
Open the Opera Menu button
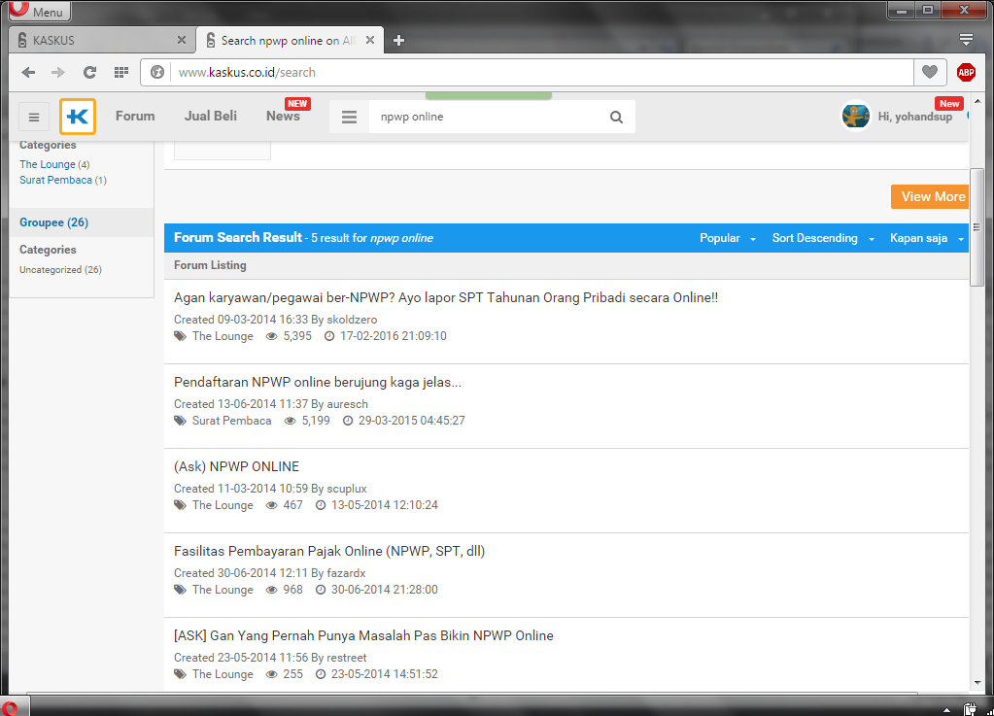pos(38,11)
